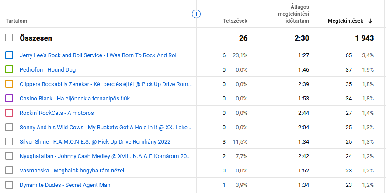Click views share 3,4% for Jerry Lee's
386x193 pixels.
pos(368,55)
